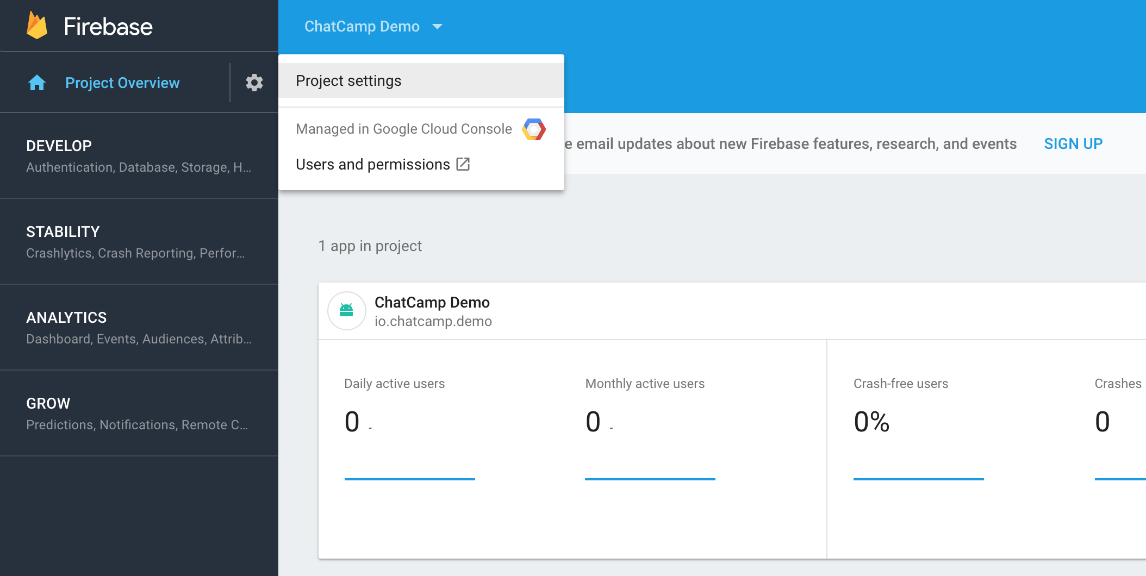Screen dimensions: 1146x576
Task: Click the Crashlytics, Crash Reporting subtitle
Action: click(135, 253)
